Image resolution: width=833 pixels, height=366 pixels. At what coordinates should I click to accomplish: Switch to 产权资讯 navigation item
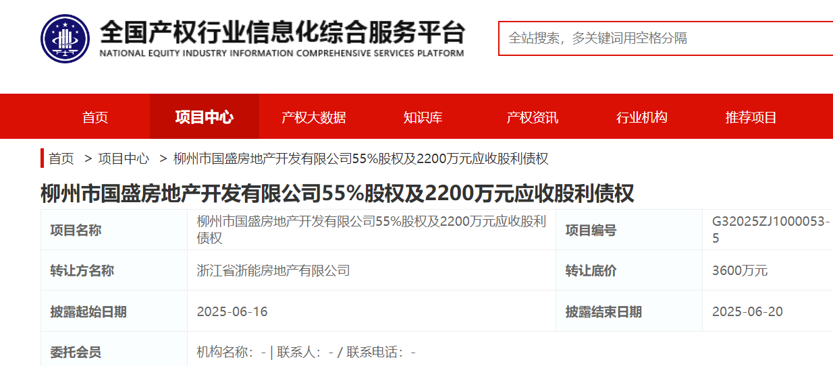click(x=533, y=117)
